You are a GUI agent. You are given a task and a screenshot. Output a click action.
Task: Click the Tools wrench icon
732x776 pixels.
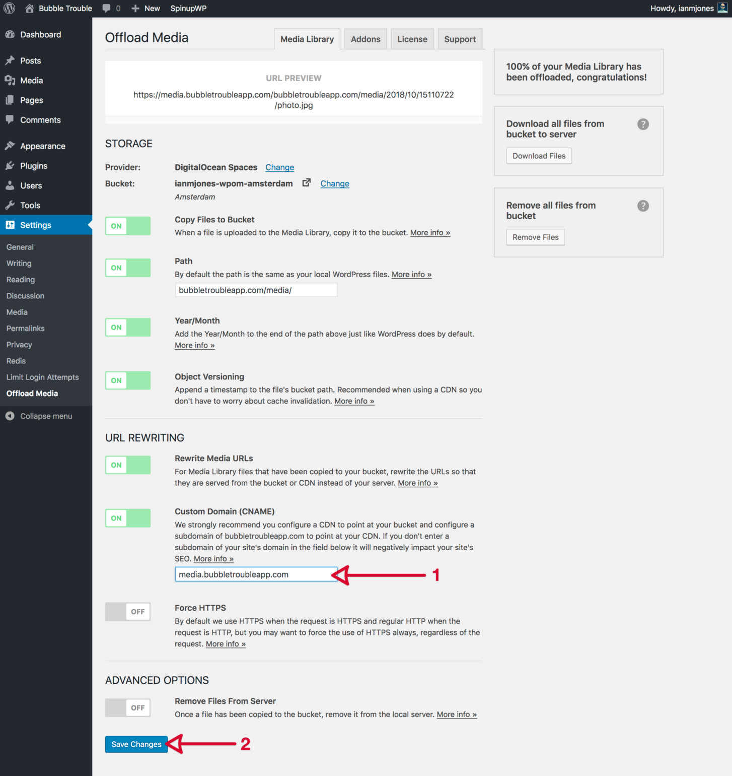[10, 205]
